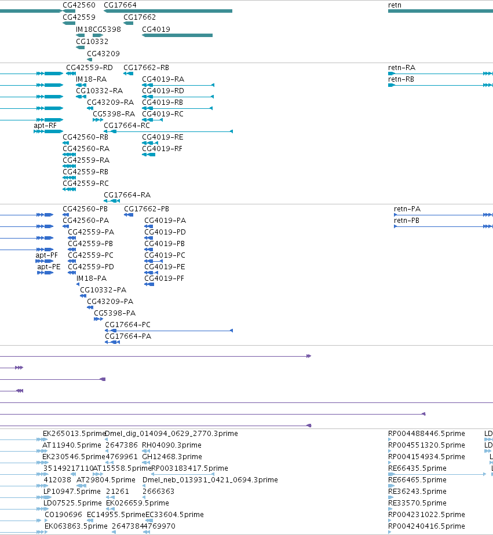Select transcript CG42560-RA

(x=86, y=149)
